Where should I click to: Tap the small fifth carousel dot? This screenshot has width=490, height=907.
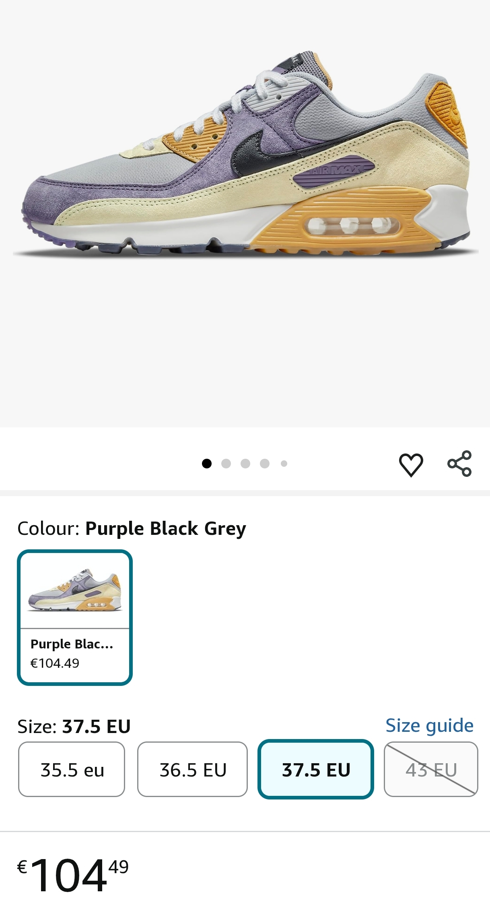coord(284,464)
